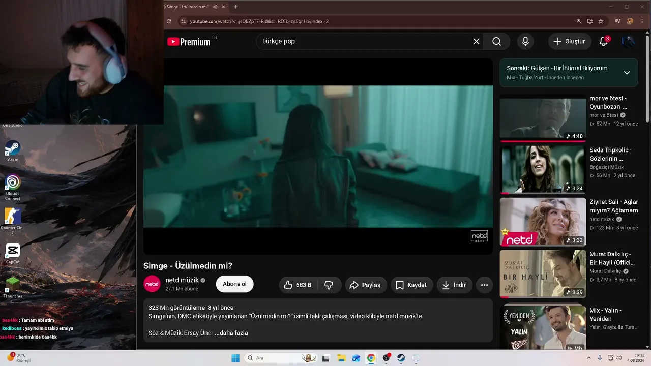Click the Chrome address bar URL

coord(259,21)
